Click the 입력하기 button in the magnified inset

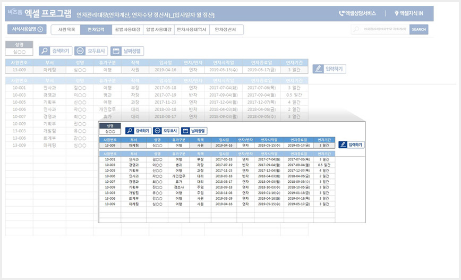[352, 145]
